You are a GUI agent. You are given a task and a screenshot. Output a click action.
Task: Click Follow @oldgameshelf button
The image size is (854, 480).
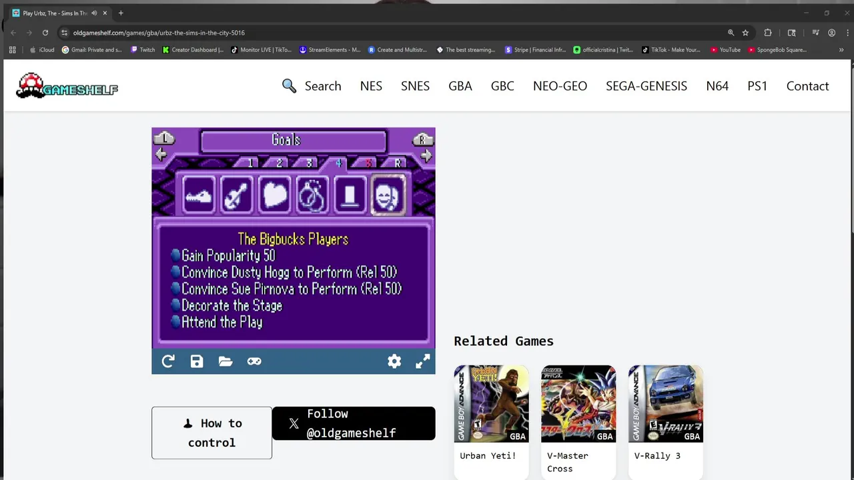[x=354, y=423]
